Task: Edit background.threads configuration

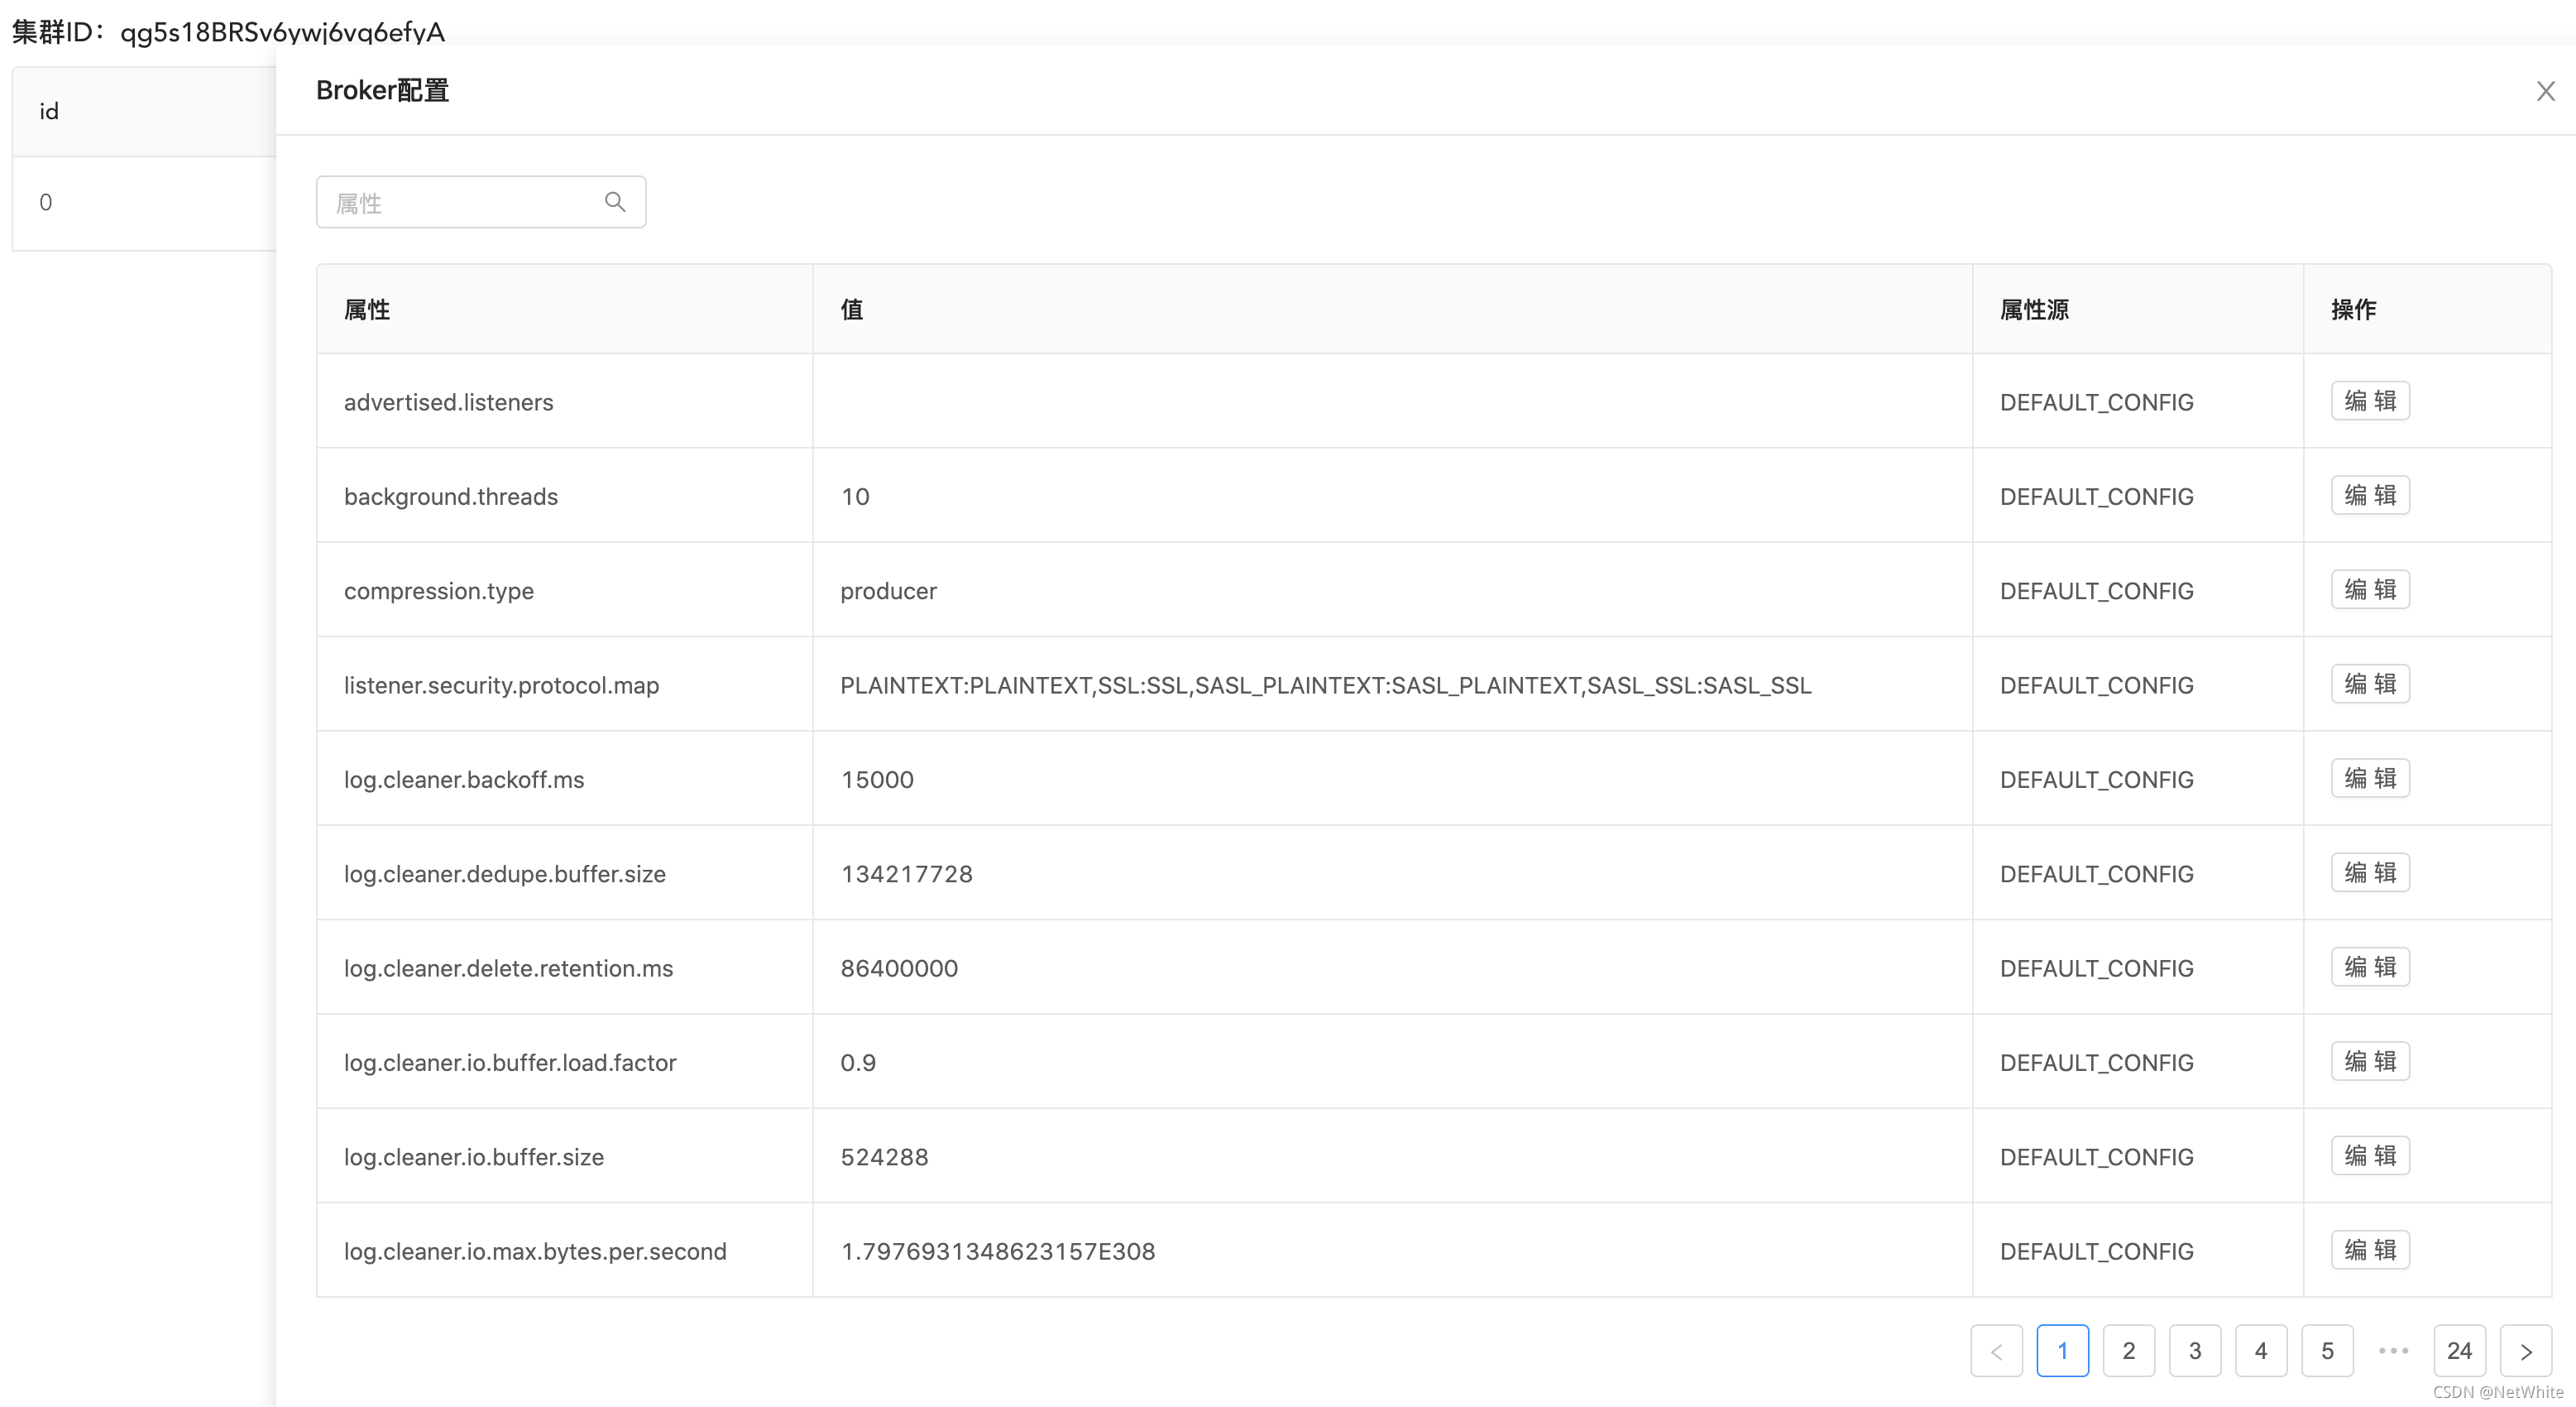Action: tap(2370, 496)
